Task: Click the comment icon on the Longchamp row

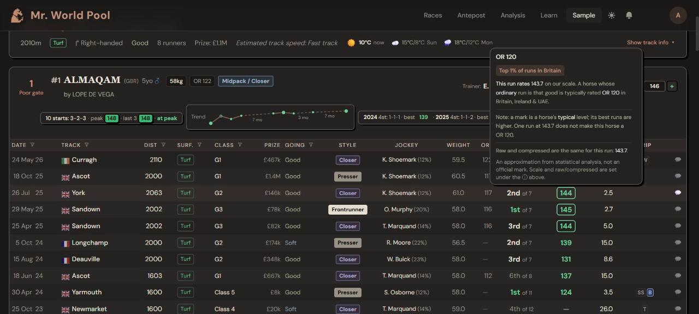Action: (678, 242)
